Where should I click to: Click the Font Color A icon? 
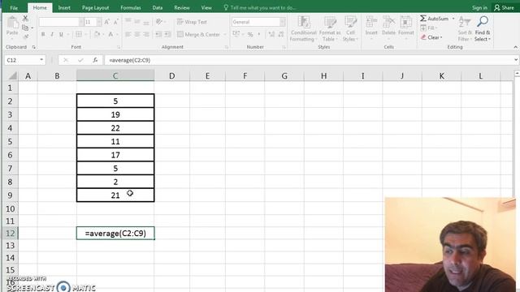click(x=110, y=34)
